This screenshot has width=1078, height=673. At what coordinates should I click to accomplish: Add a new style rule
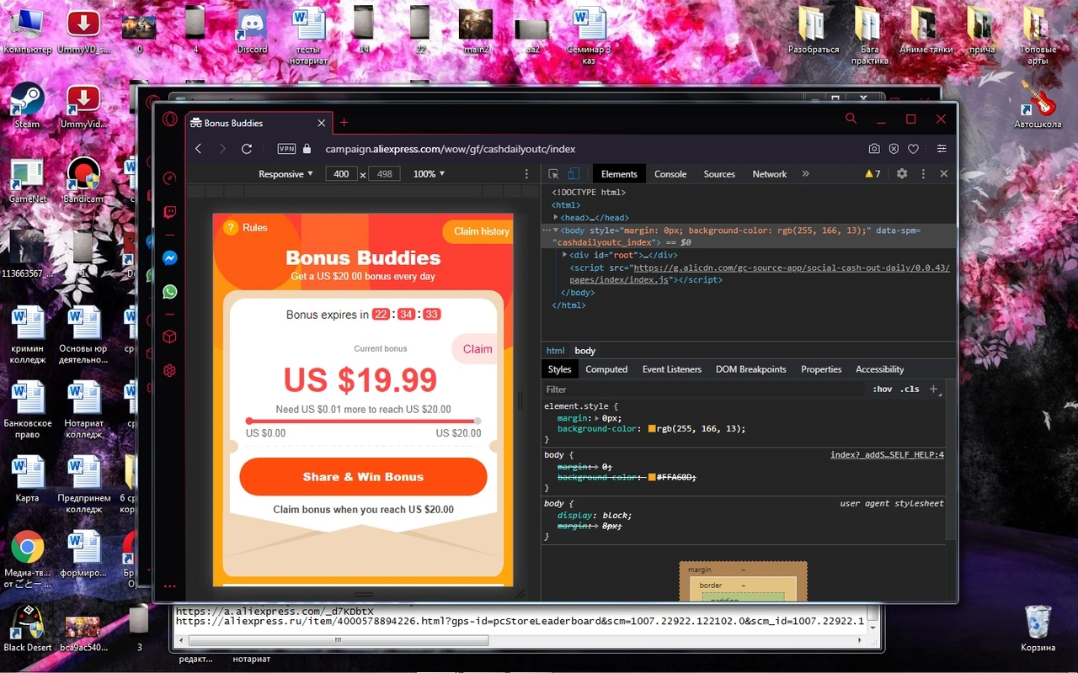tap(933, 389)
